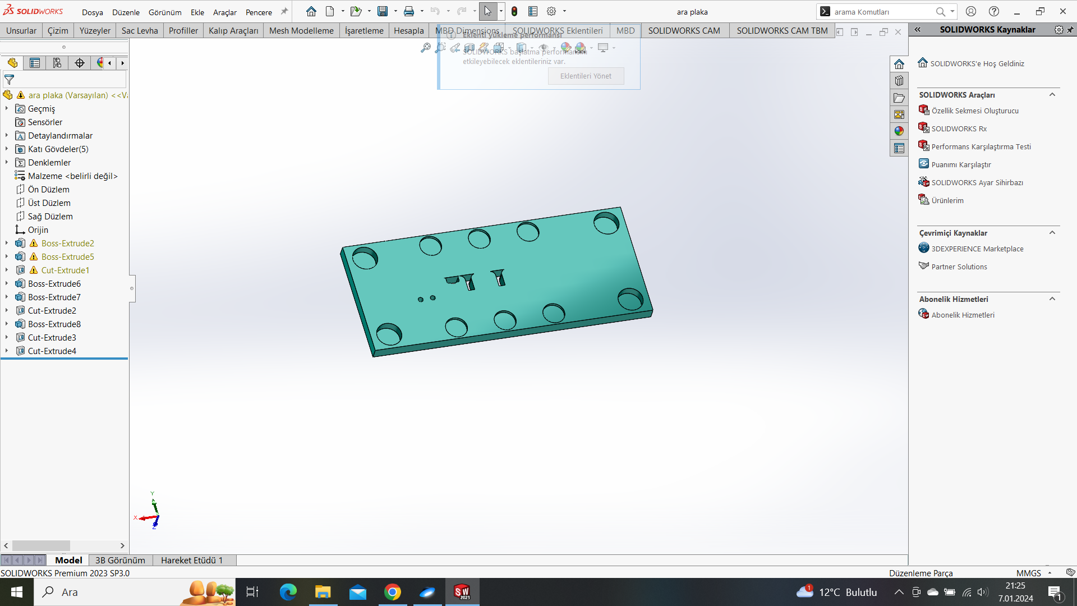This screenshot has width=1077, height=606.
Task: Open File Explorer icon in task pane
Action: pos(899,98)
